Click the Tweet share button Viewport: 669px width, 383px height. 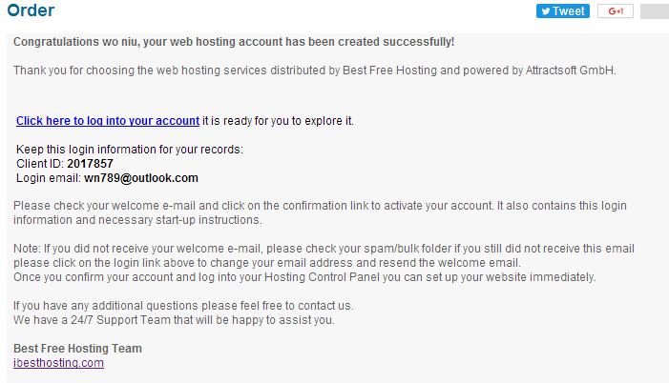coord(562,11)
